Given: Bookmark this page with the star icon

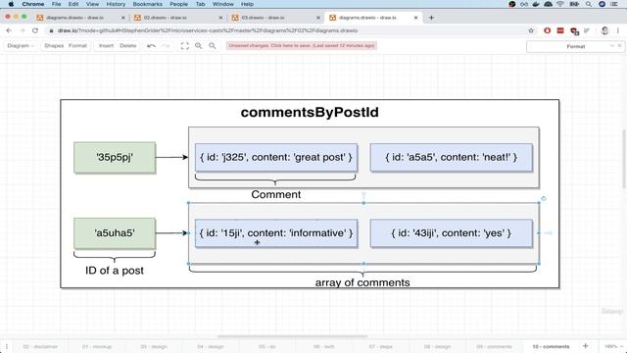Looking at the screenshot, I should pyautogui.click(x=531, y=30).
